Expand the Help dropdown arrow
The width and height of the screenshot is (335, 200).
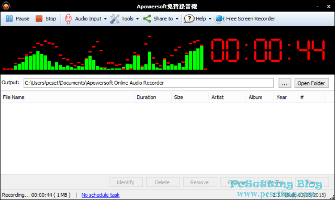(210, 19)
